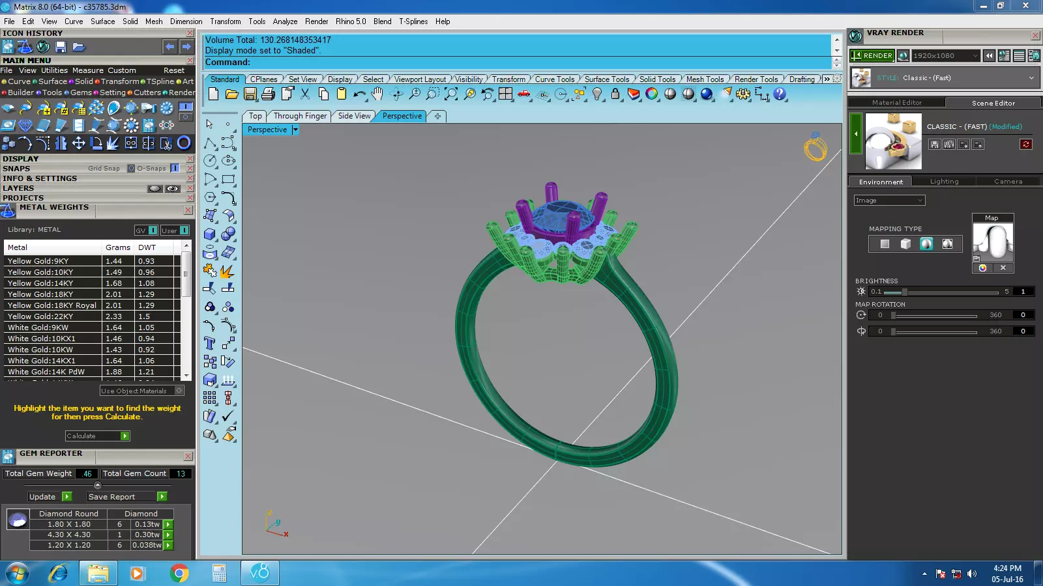Expand the 4.30 X 4.30 diamond row arrow

coord(168,535)
